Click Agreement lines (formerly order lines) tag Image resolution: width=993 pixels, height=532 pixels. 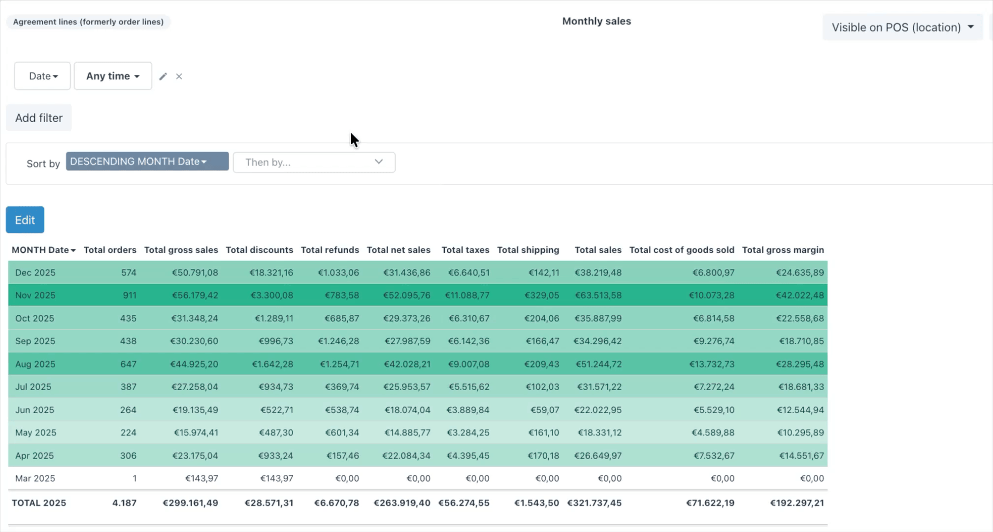pyautogui.click(x=88, y=22)
